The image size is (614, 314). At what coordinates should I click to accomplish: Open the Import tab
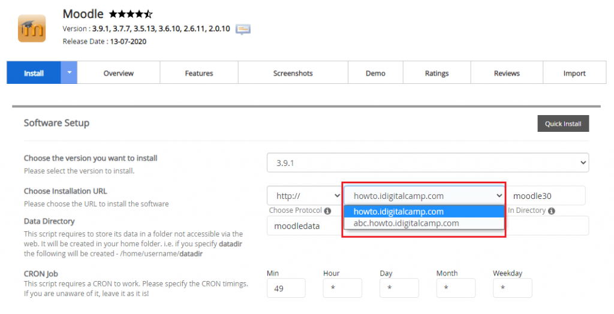tap(574, 73)
